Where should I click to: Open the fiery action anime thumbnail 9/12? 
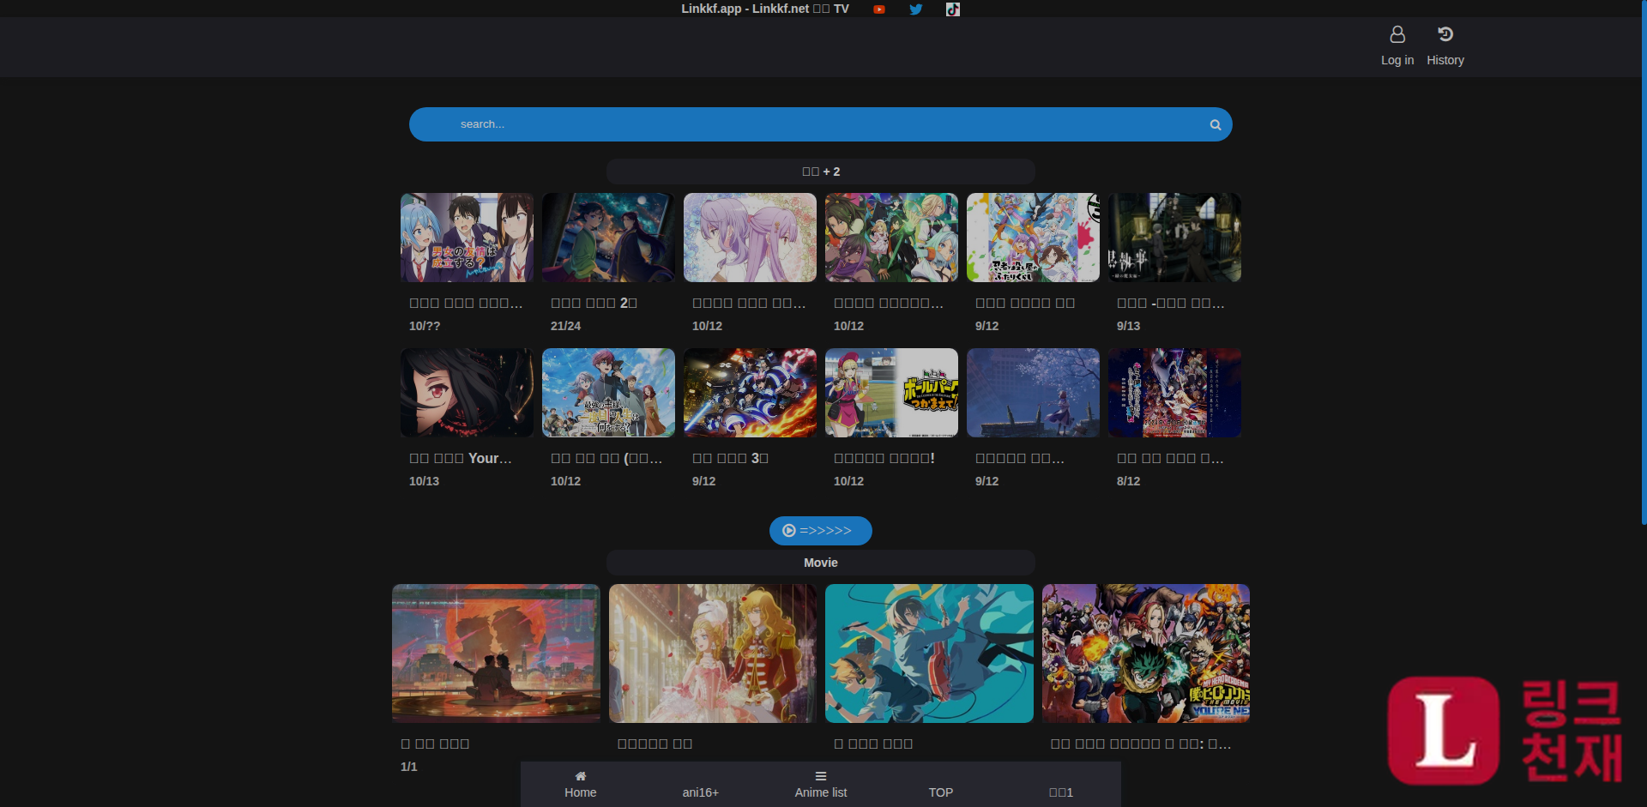[750, 393]
